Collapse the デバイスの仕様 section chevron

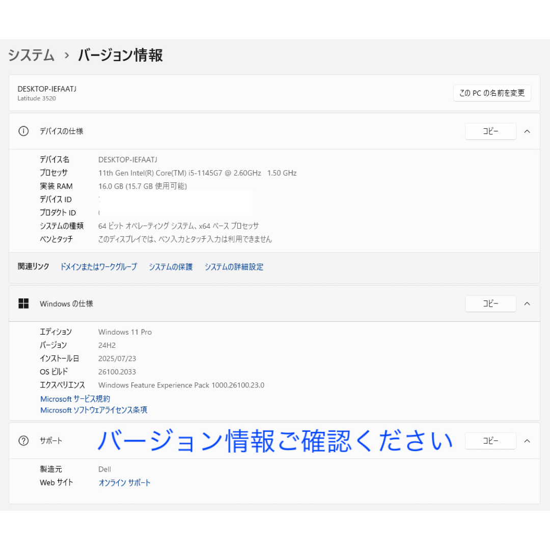point(527,131)
